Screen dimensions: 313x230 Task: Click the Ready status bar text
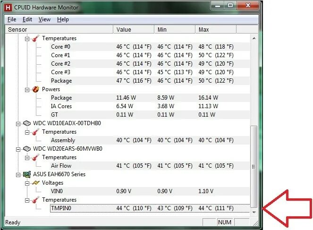pyautogui.click(x=13, y=222)
